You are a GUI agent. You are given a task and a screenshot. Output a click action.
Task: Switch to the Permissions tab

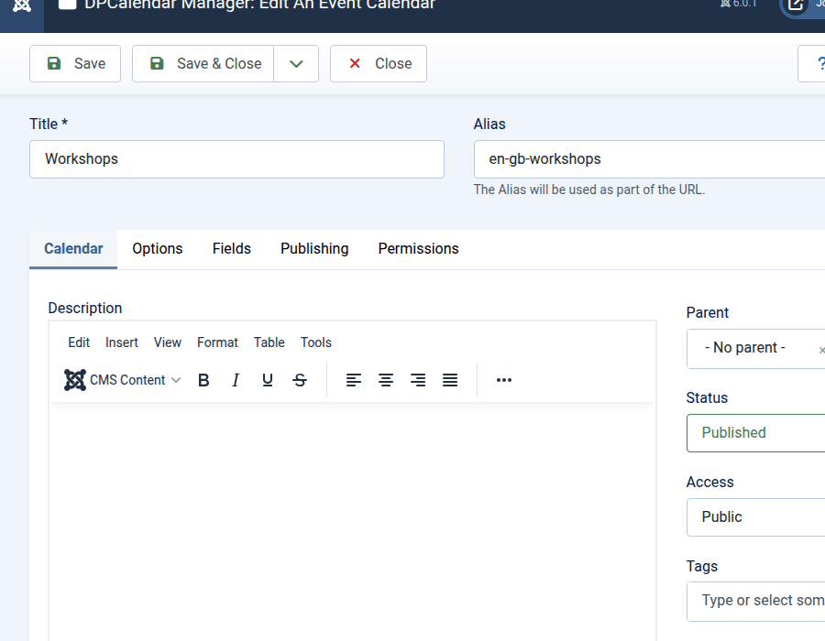pyautogui.click(x=418, y=249)
